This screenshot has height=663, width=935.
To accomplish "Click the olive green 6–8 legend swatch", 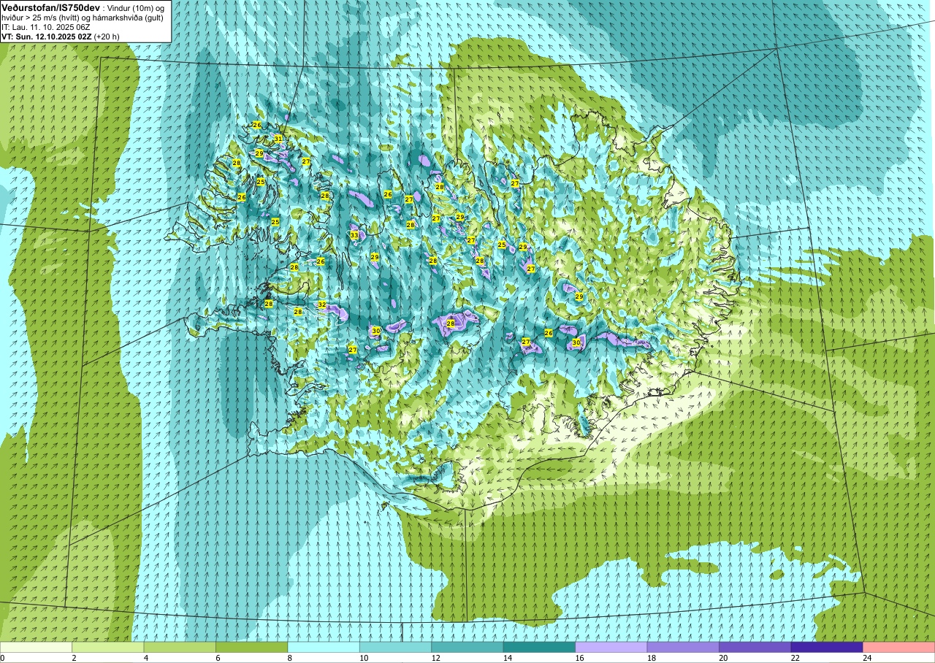I will [251, 647].
